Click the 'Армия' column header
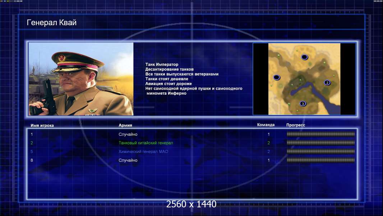This screenshot has width=383, height=216. (125, 125)
